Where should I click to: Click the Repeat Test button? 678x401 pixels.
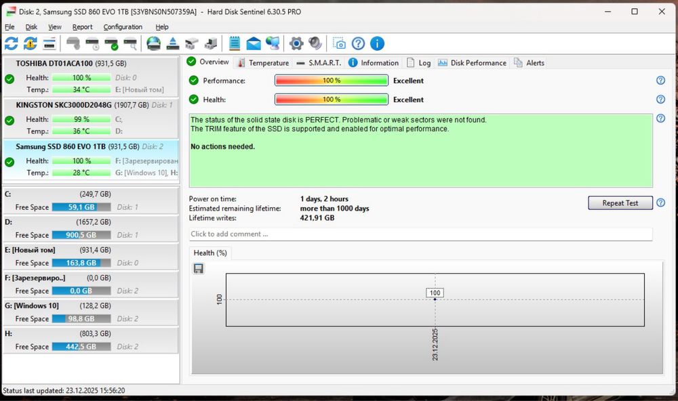[620, 203]
